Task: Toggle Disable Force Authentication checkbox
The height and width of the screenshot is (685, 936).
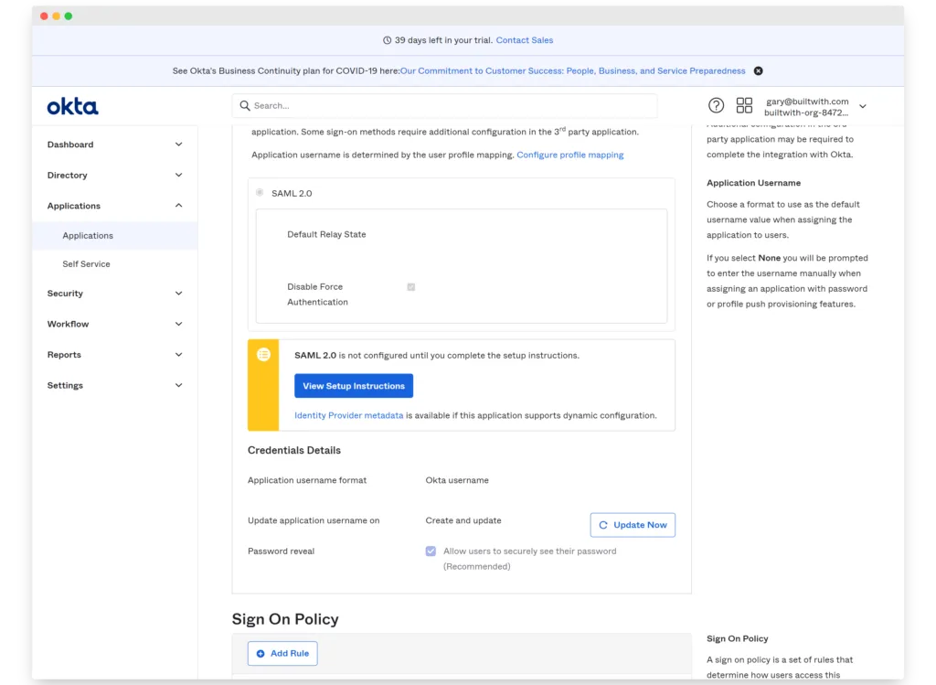Action: [410, 286]
